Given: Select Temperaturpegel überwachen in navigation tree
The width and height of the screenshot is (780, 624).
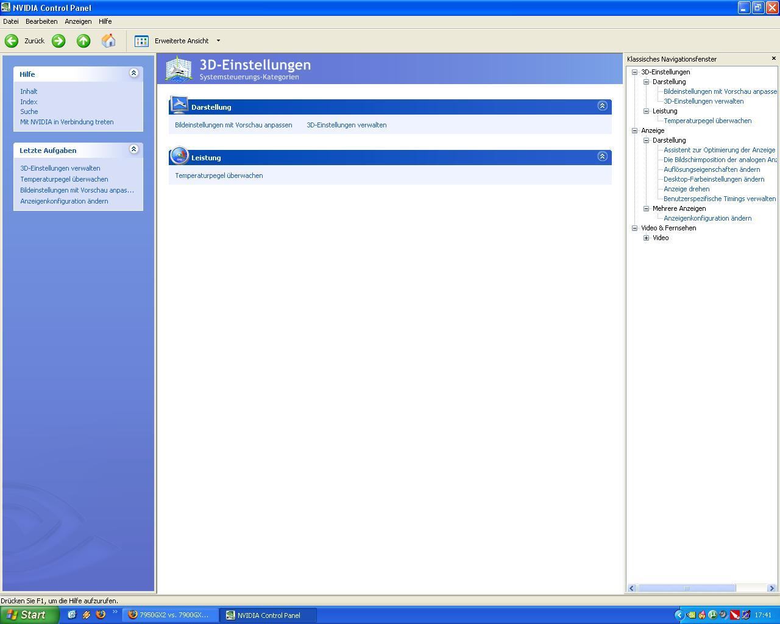Looking at the screenshot, I should [707, 121].
